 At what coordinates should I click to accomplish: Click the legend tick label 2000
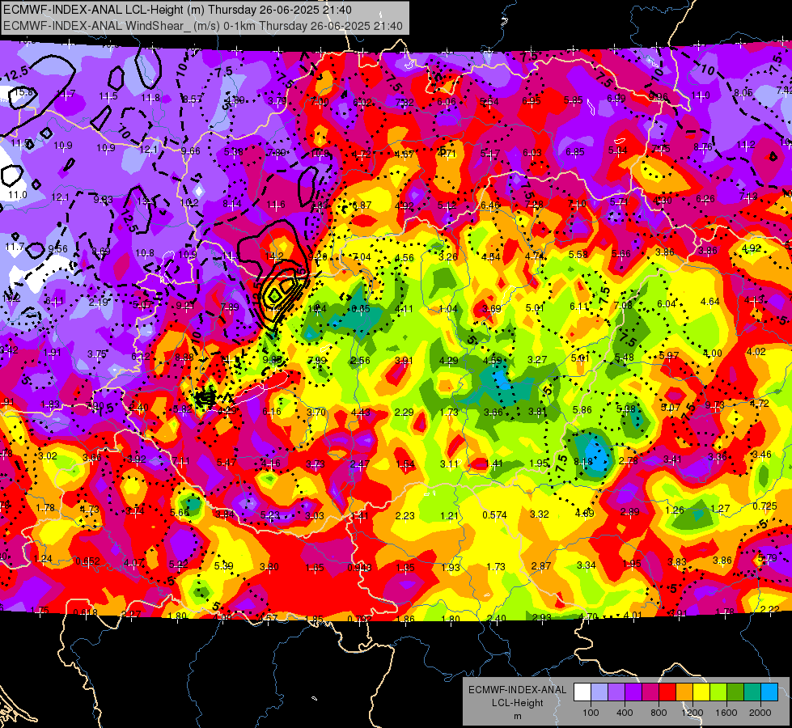760,713
